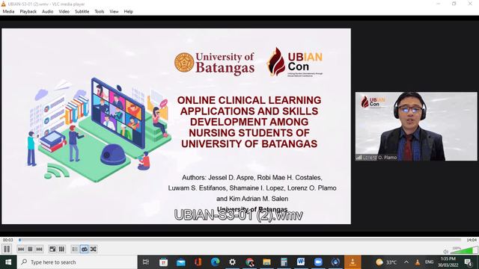Click the elapsed time 00:03 label
Screen dimensions: 479x269
point(8,240)
